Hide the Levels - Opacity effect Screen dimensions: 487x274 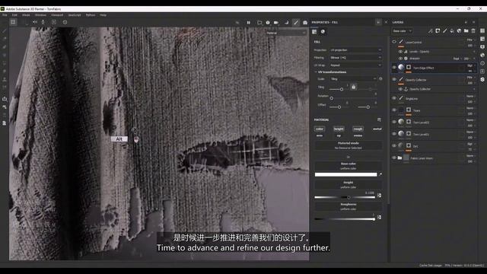400,52
